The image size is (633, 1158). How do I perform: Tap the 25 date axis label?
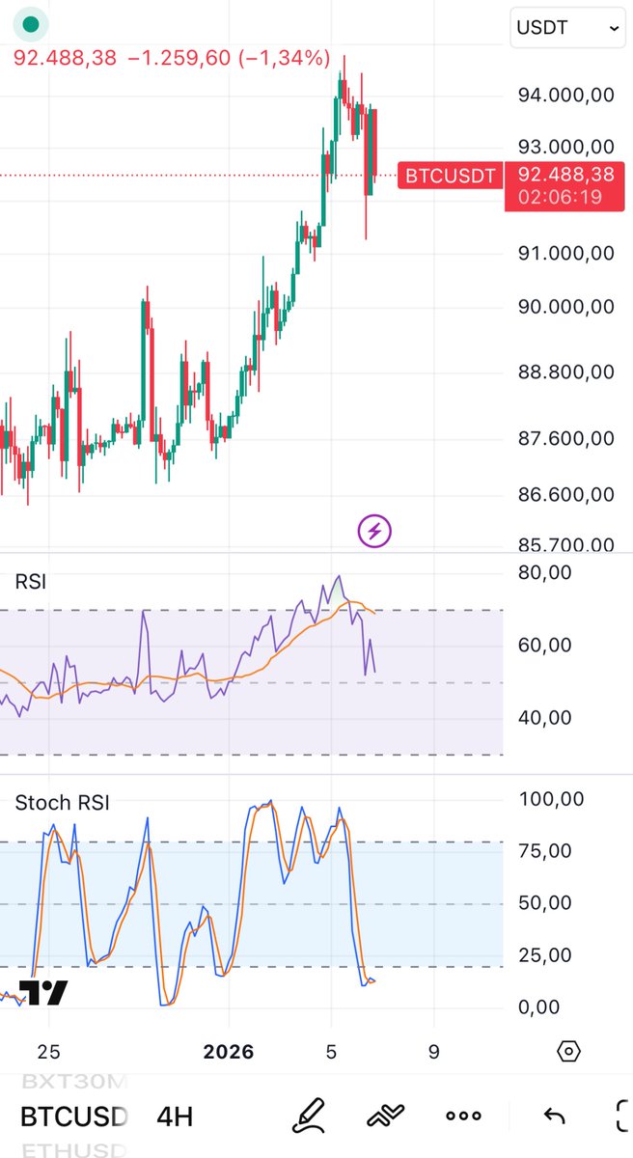(49, 1051)
